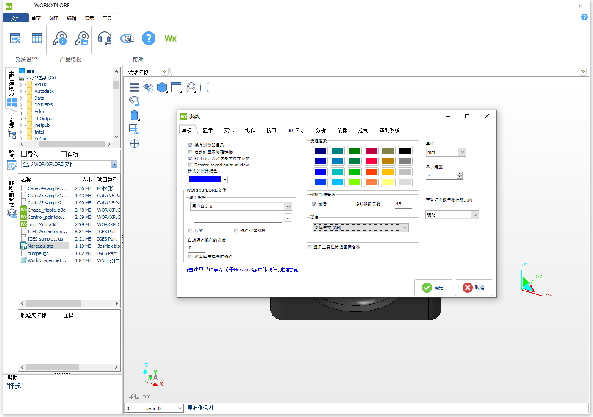Image resolution: width=593 pixels, height=417 pixels.
Task: Switch to the 3D 尺寸 tab
Action: coord(296,130)
